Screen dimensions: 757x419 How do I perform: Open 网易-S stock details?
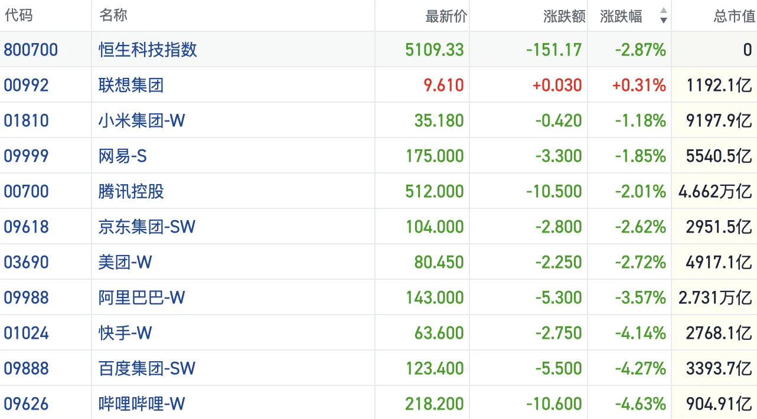(x=123, y=156)
